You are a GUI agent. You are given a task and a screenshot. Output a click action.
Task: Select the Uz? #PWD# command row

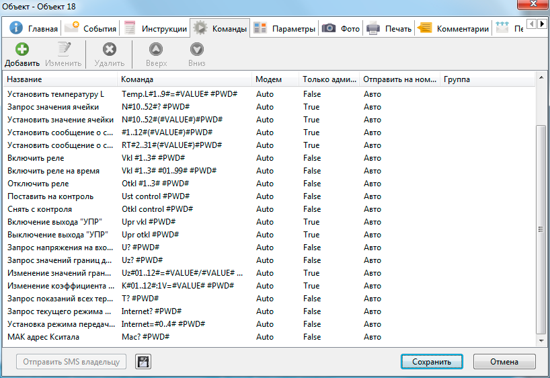269,260
